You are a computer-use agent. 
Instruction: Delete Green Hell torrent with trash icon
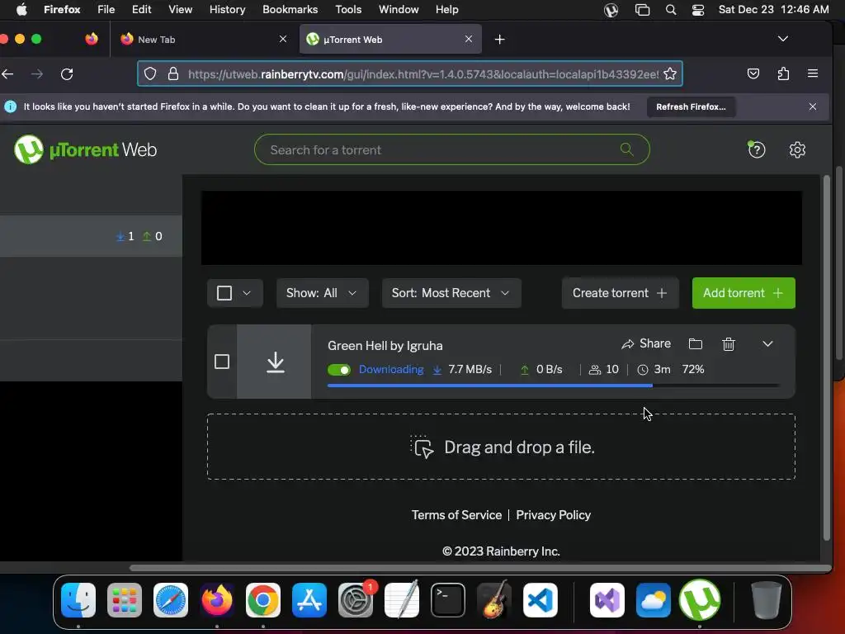(x=728, y=344)
